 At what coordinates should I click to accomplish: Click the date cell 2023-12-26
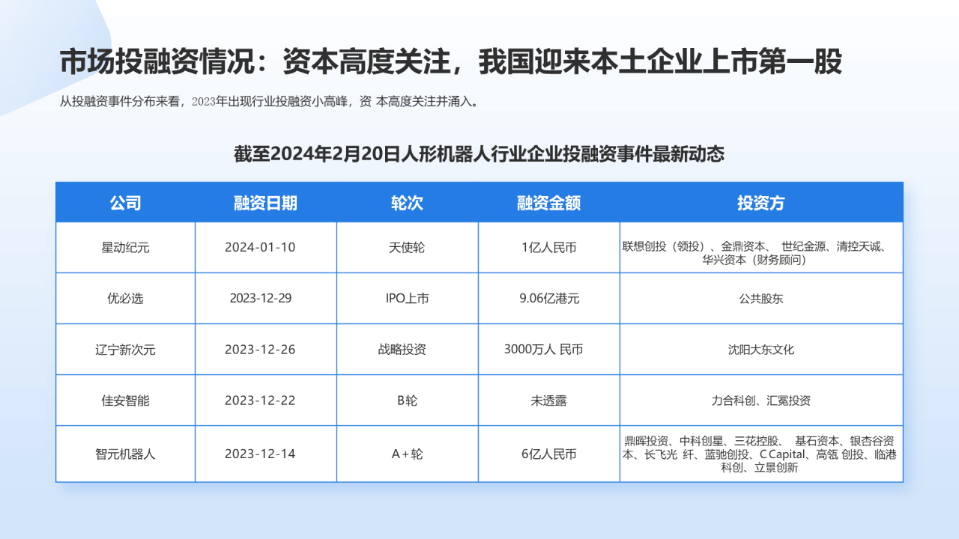click(x=266, y=349)
